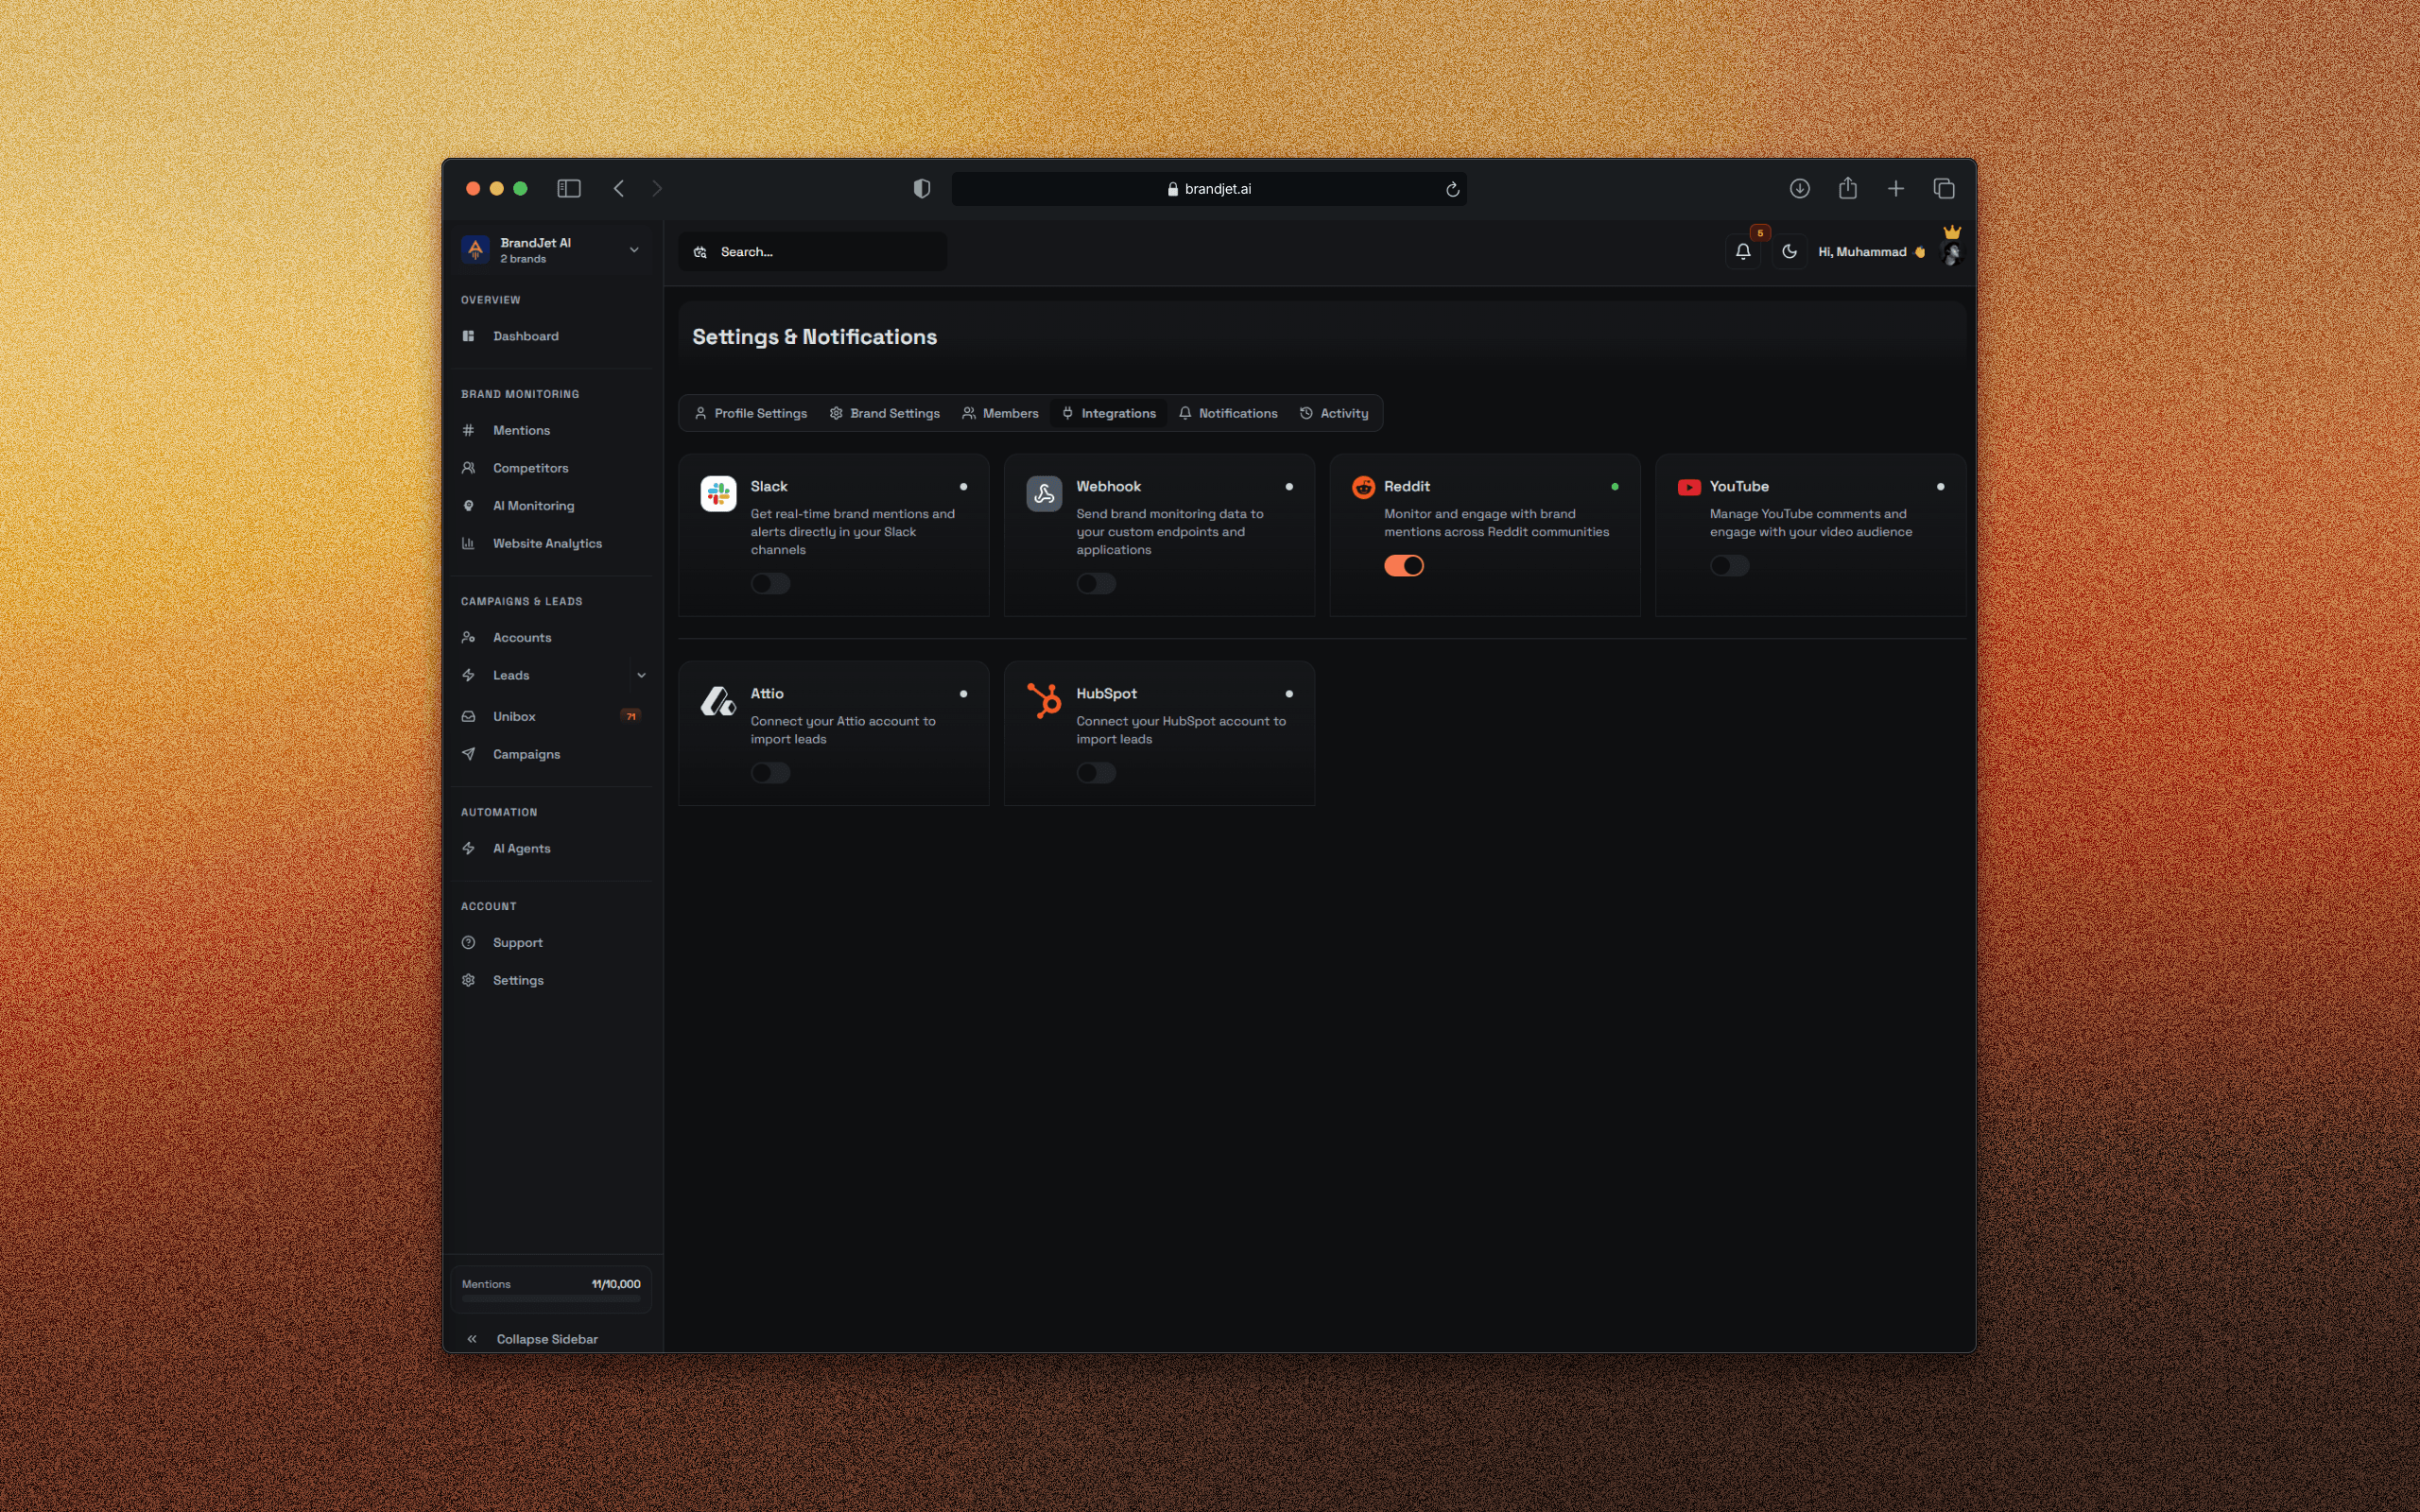2420x1512 pixels.
Task: Open the Unibox inbox
Action: click(x=514, y=716)
